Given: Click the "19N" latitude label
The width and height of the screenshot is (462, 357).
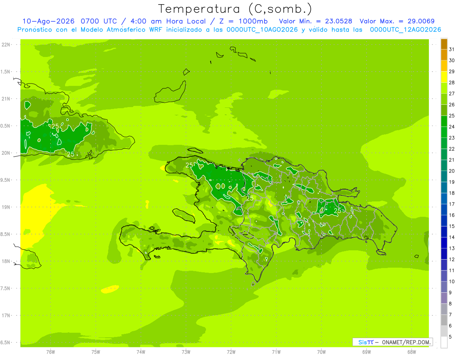Looking at the screenshot, I should pyautogui.click(x=6, y=207).
